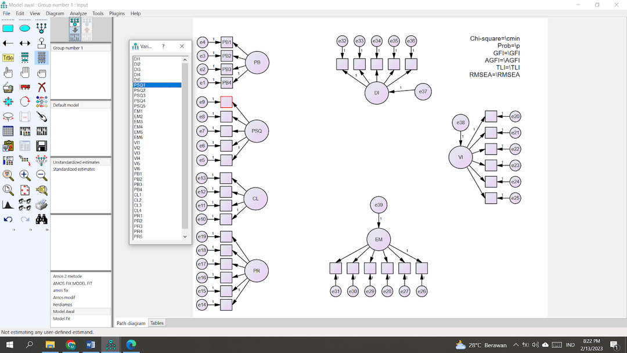Click the Title figure captions tool

pyautogui.click(x=8, y=58)
